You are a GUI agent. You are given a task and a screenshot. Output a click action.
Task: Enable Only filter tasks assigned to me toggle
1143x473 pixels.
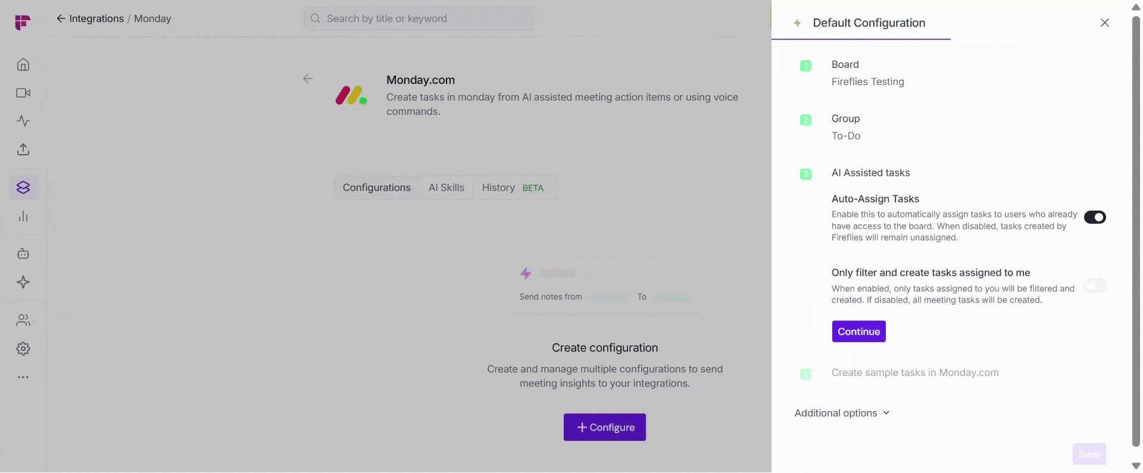click(x=1094, y=286)
